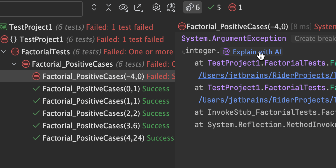Open the unit test settings gear
Screen dimensions: 336x168
coord(156,8)
